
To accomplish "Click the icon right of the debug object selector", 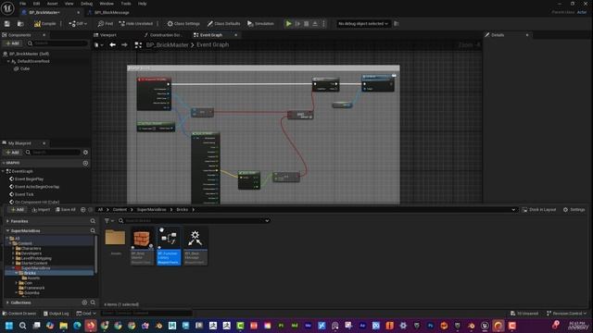I will pyautogui.click(x=397, y=24).
